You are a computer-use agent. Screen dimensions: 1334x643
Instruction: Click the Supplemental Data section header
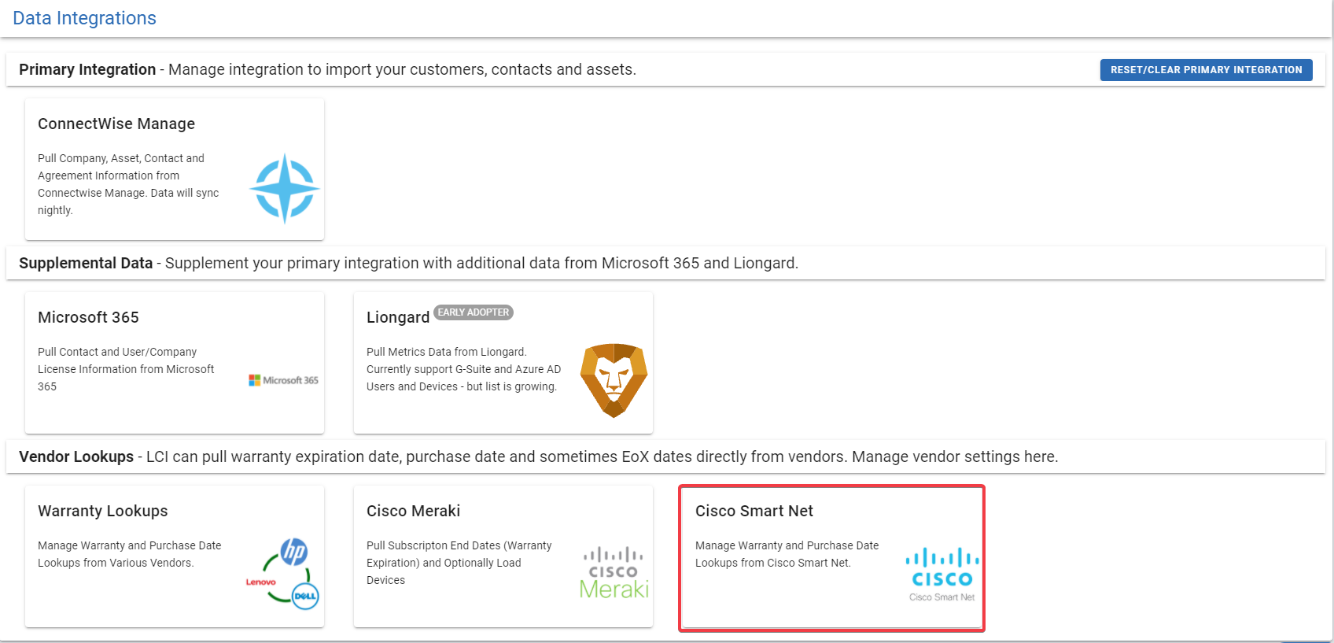tap(86, 263)
